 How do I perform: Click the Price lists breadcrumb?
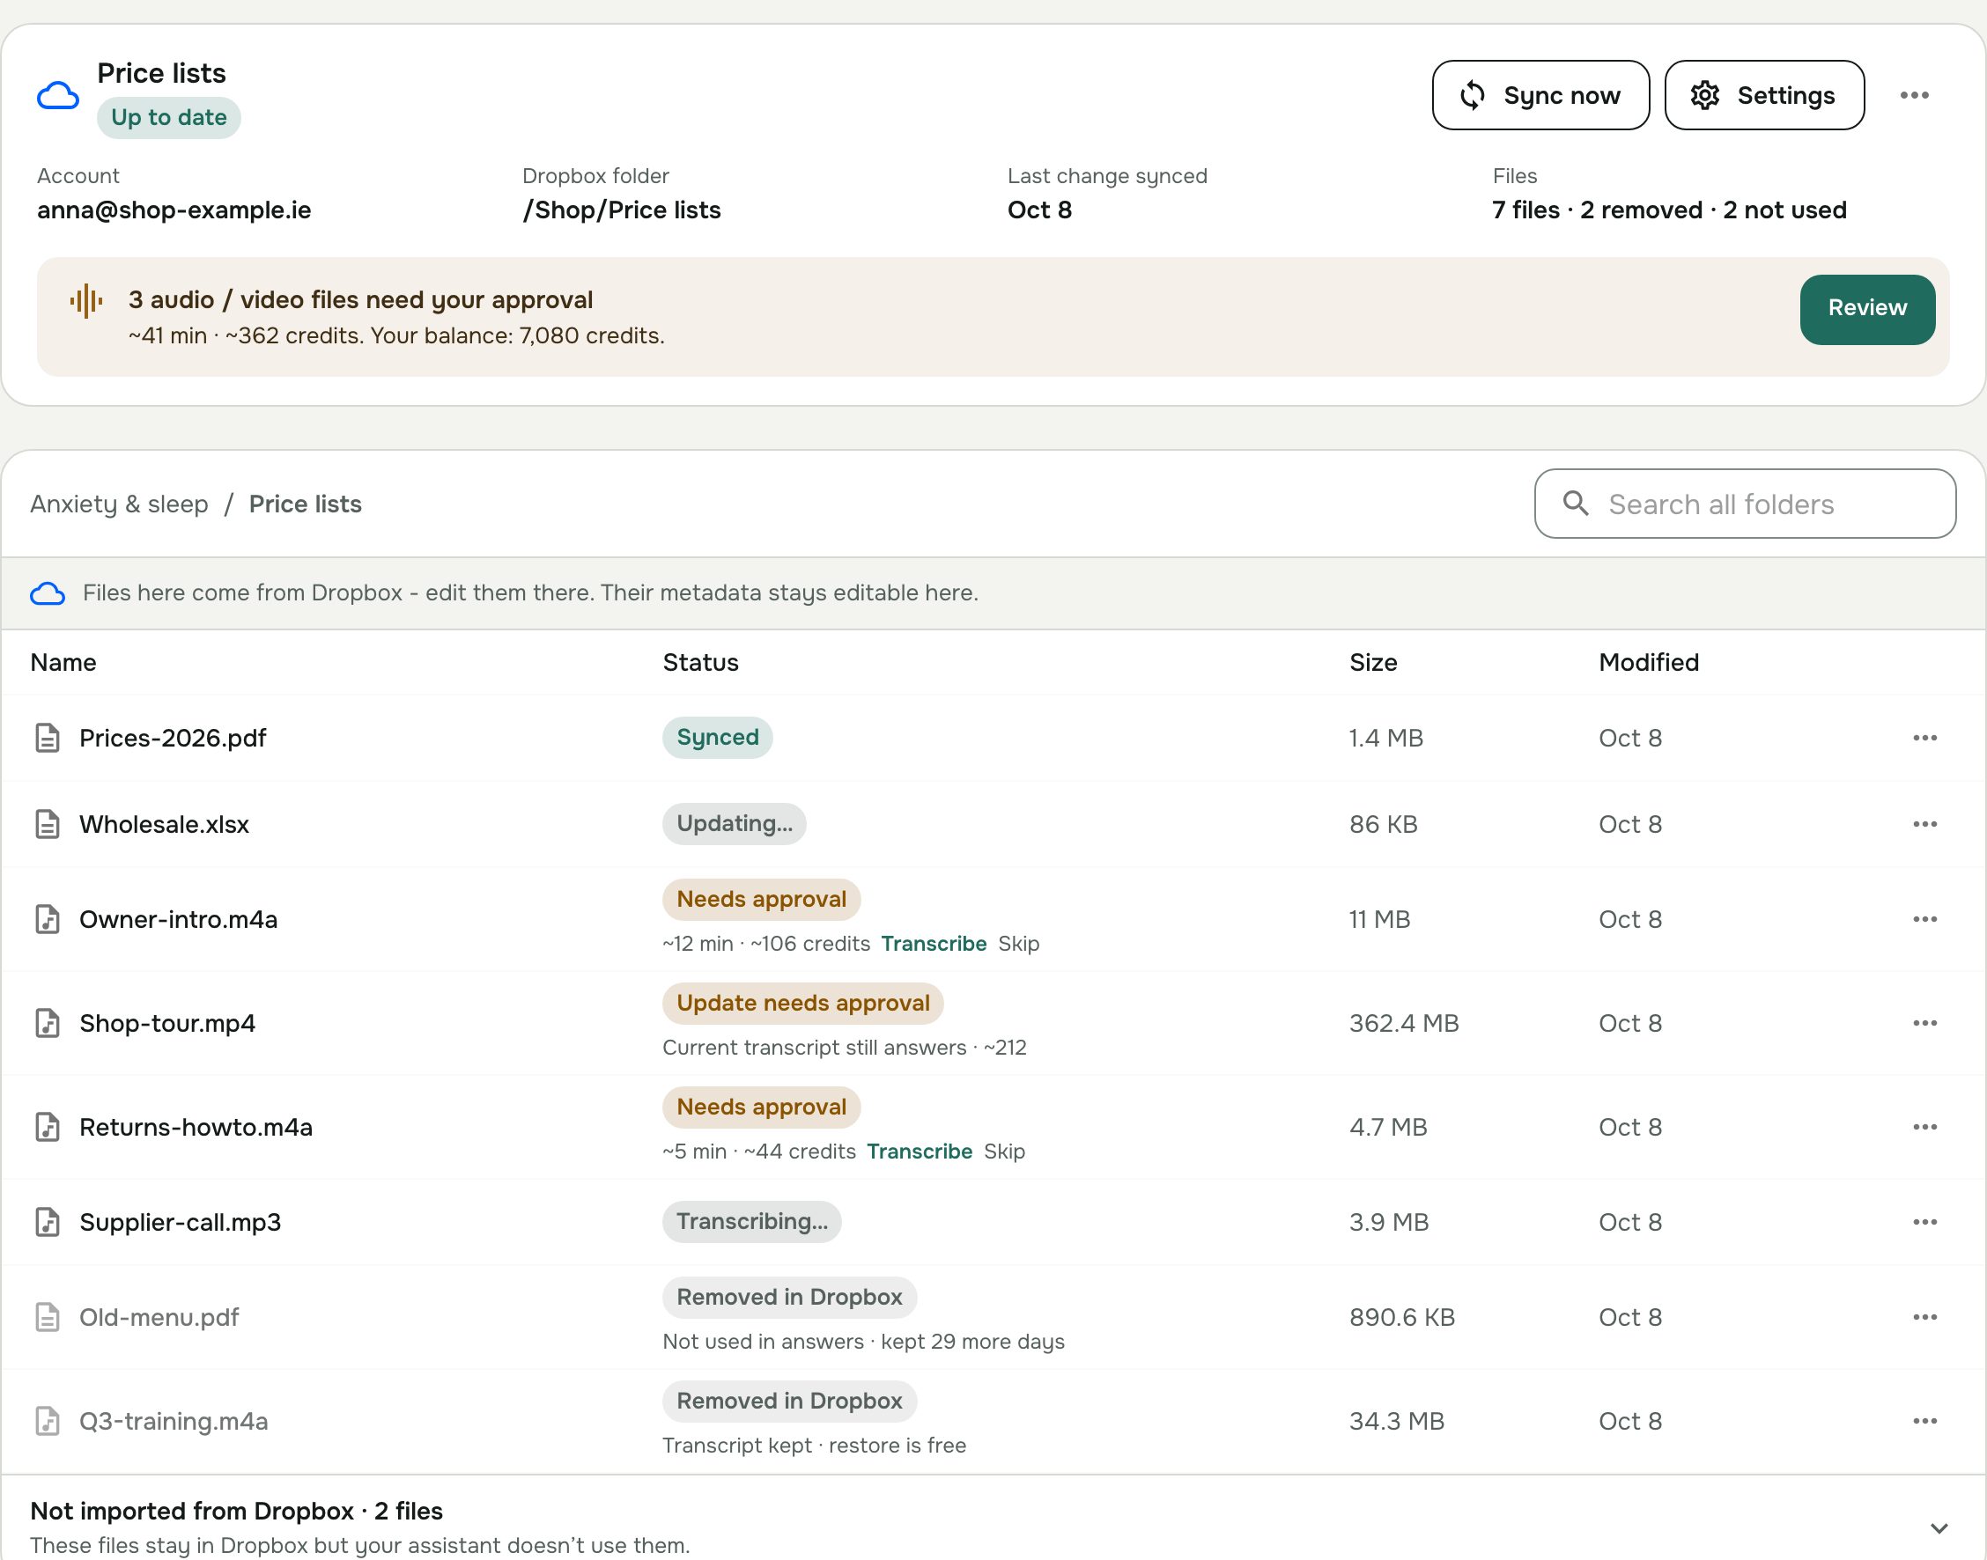(x=305, y=504)
